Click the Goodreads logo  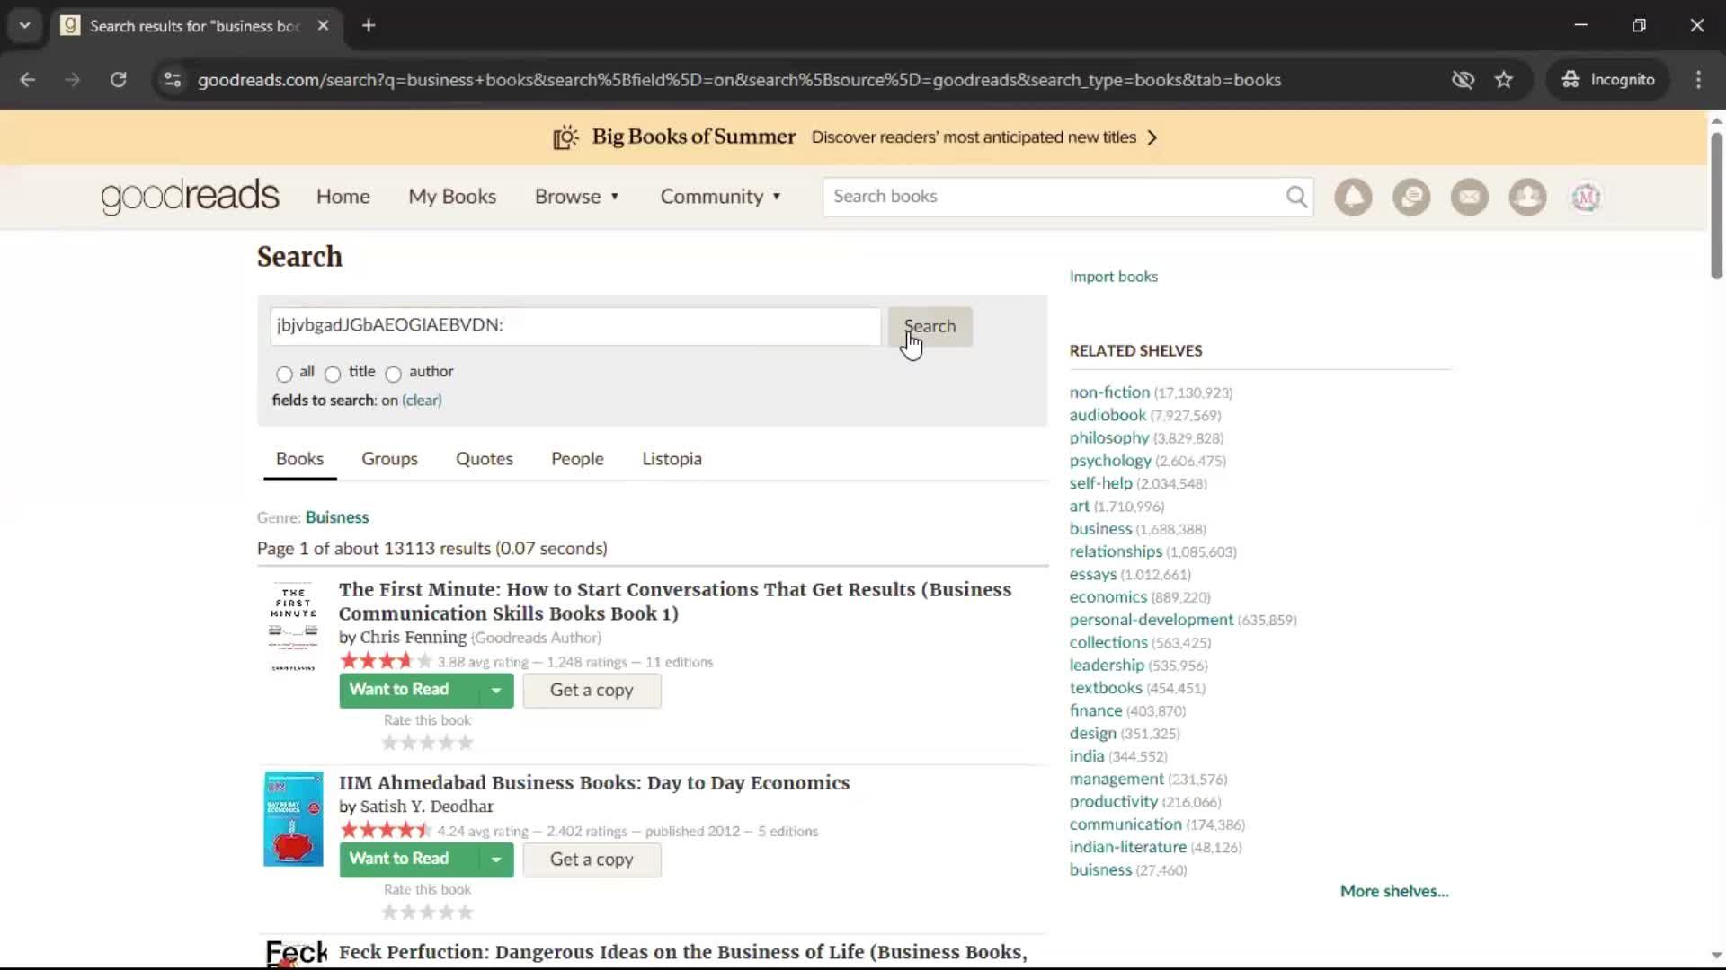click(190, 197)
